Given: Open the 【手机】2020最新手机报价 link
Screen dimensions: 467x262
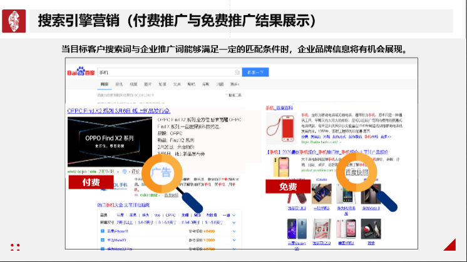Looking at the screenshot, I should pyautogui.click(x=327, y=152).
